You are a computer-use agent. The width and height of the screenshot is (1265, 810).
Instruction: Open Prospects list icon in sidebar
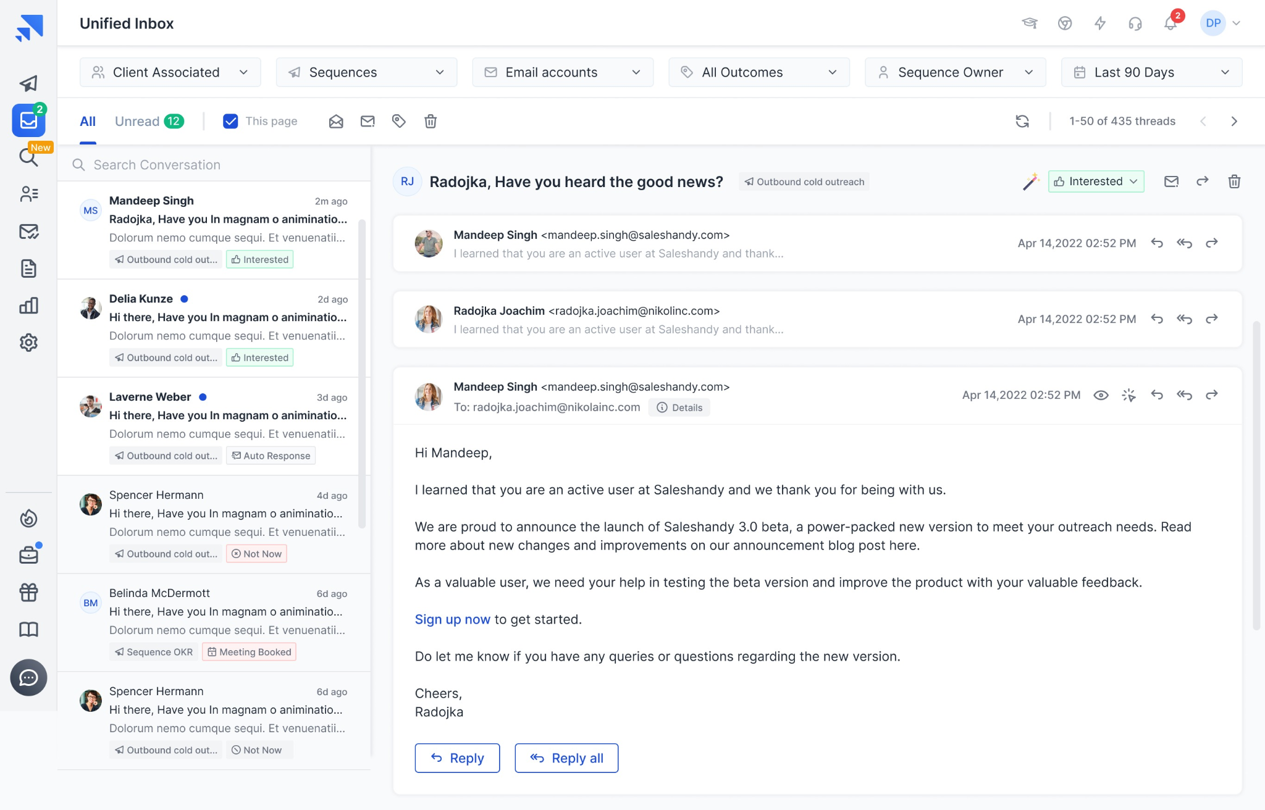(28, 194)
